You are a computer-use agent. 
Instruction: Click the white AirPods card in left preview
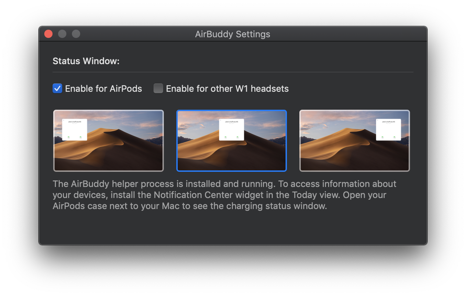tap(75, 130)
